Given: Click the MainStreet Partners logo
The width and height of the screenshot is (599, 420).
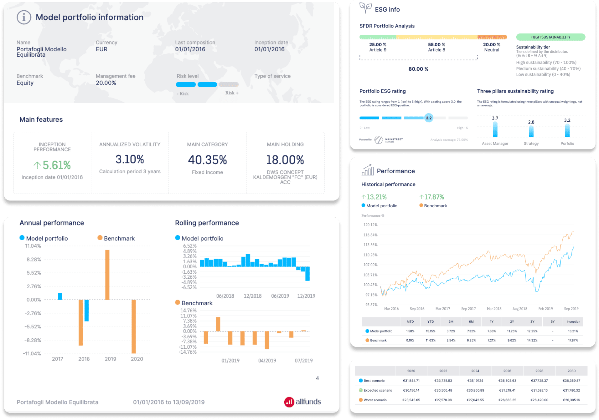Looking at the screenshot, I should pos(388,139).
